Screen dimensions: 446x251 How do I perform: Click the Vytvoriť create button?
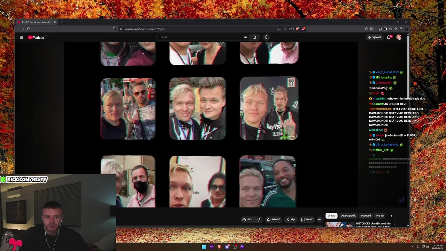[x=375, y=37]
